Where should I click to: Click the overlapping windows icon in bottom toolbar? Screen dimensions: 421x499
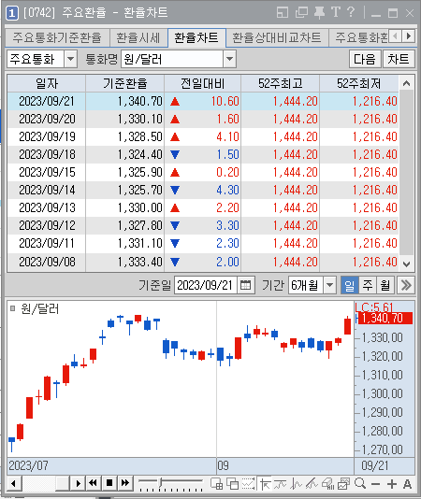[x=233, y=484]
